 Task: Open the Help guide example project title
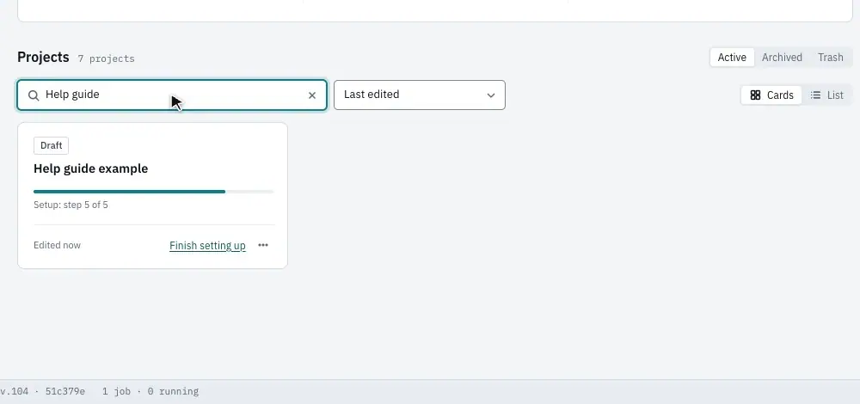tap(90, 168)
